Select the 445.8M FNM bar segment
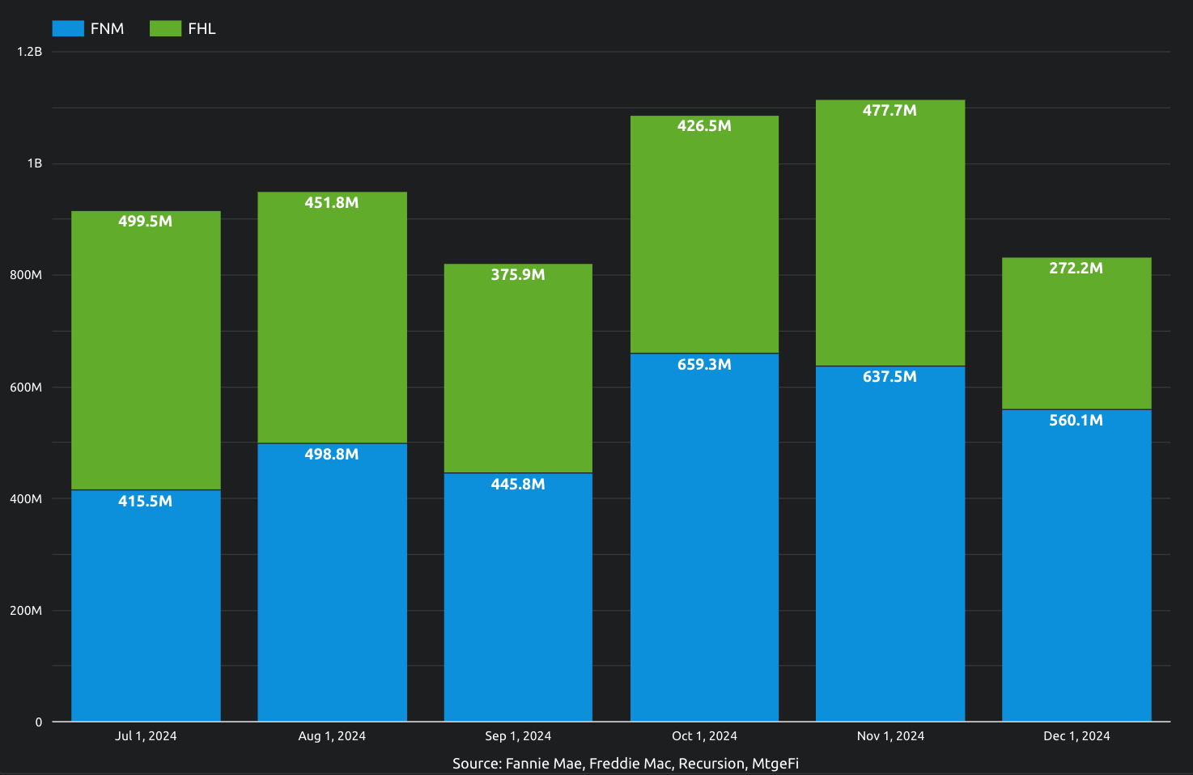Viewport: 1193px width, 775px height. click(518, 597)
